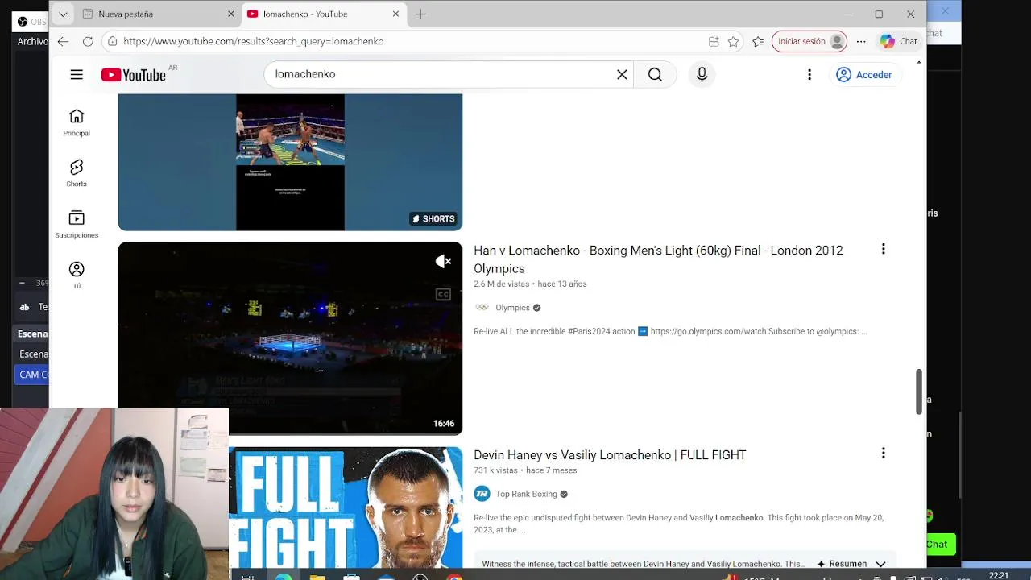Open the favorites list icon

(x=758, y=41)
